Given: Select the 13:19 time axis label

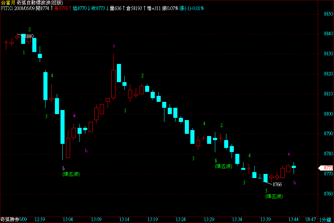Looking at the screenshot, I should click(153, 219).
